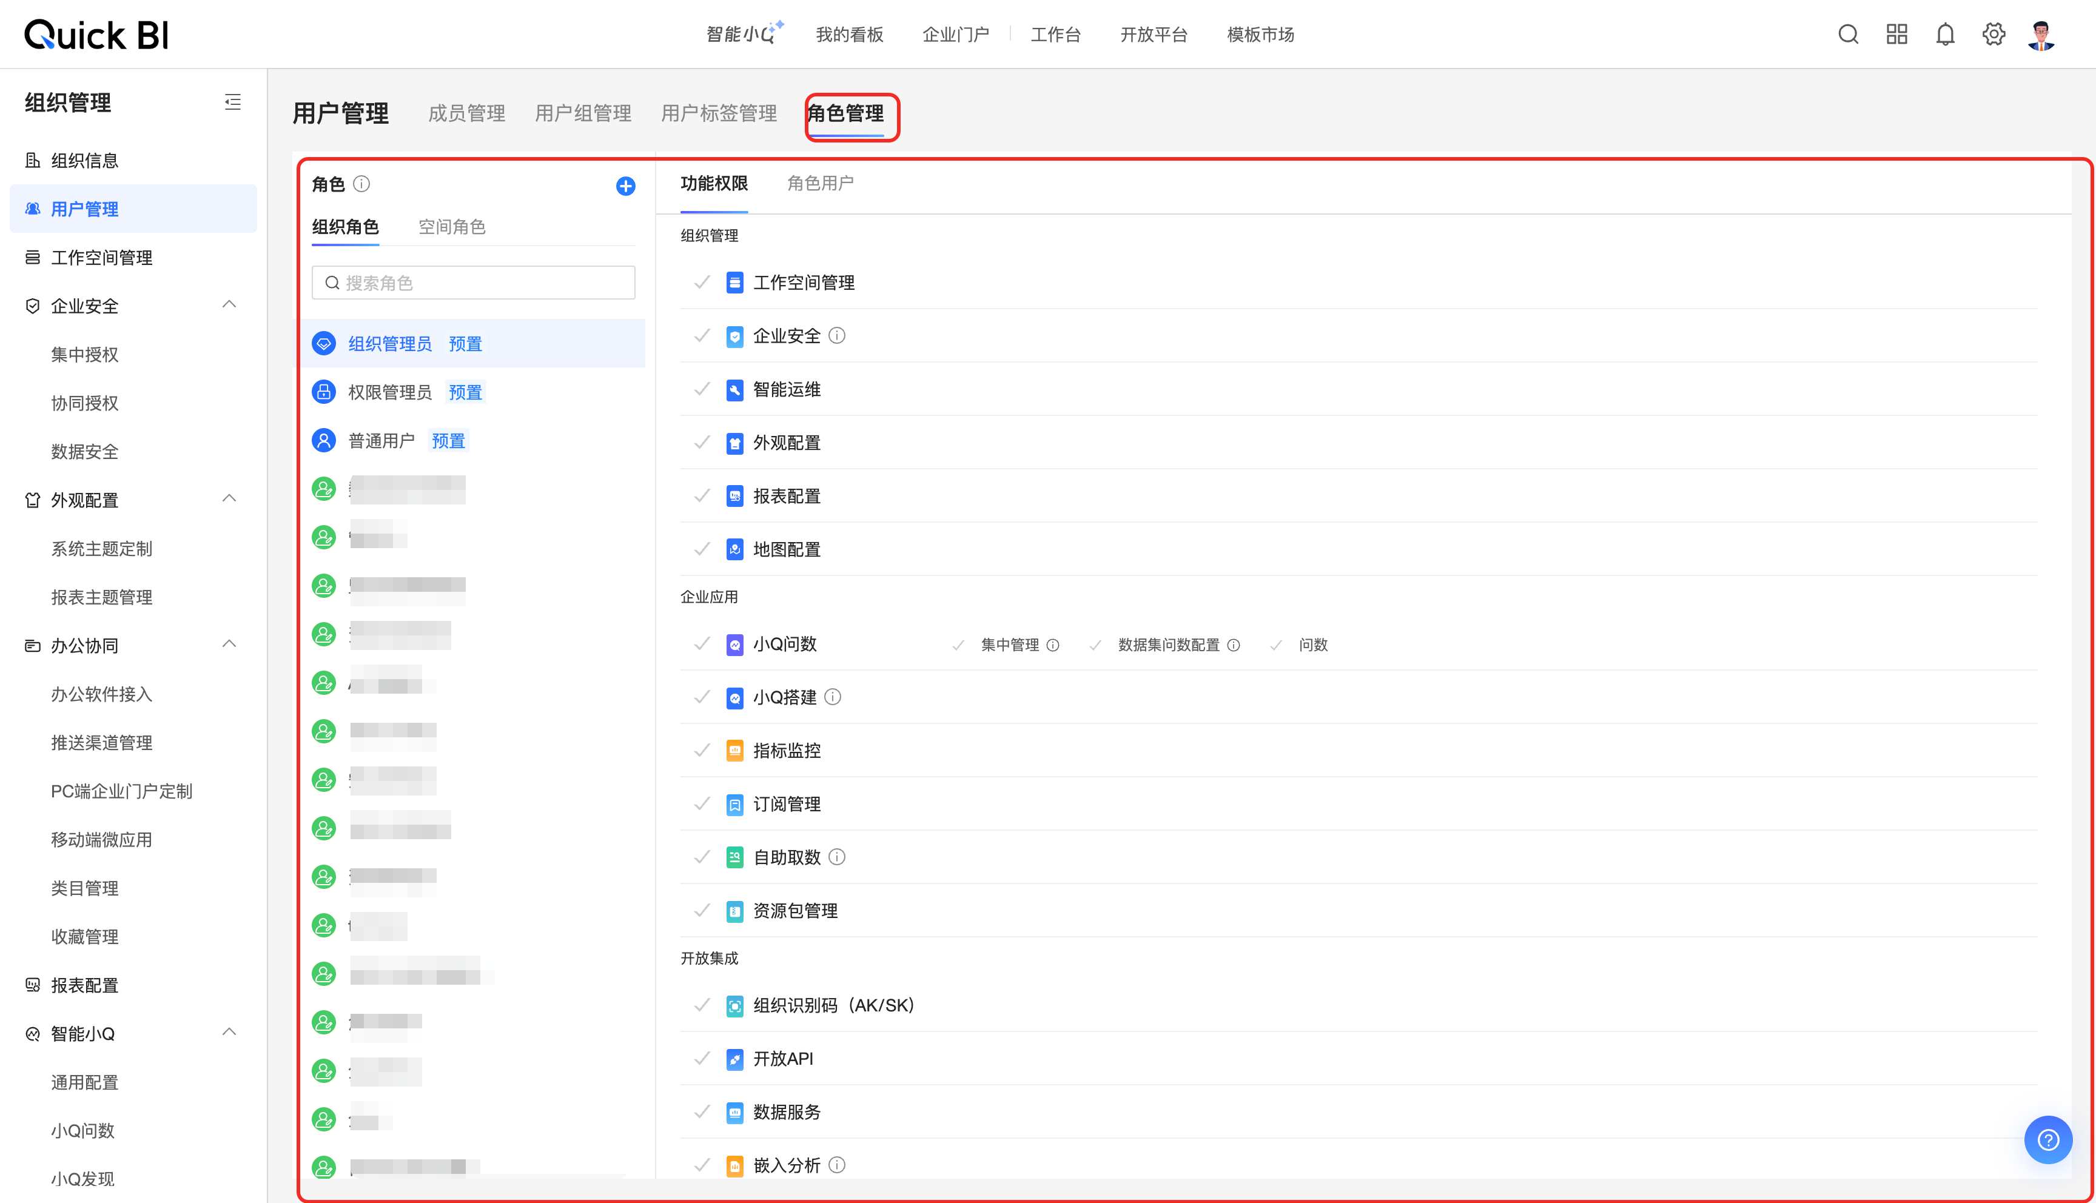The image size is (2096, 1203).
Task: Select the 权限管理员 role
Action: click(390, 392)
